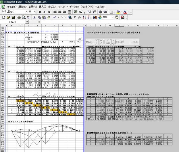The height and width of the screenshot is (152, 179).
Task: Sort descending with the Z-A icon
Action: point(89,17)
